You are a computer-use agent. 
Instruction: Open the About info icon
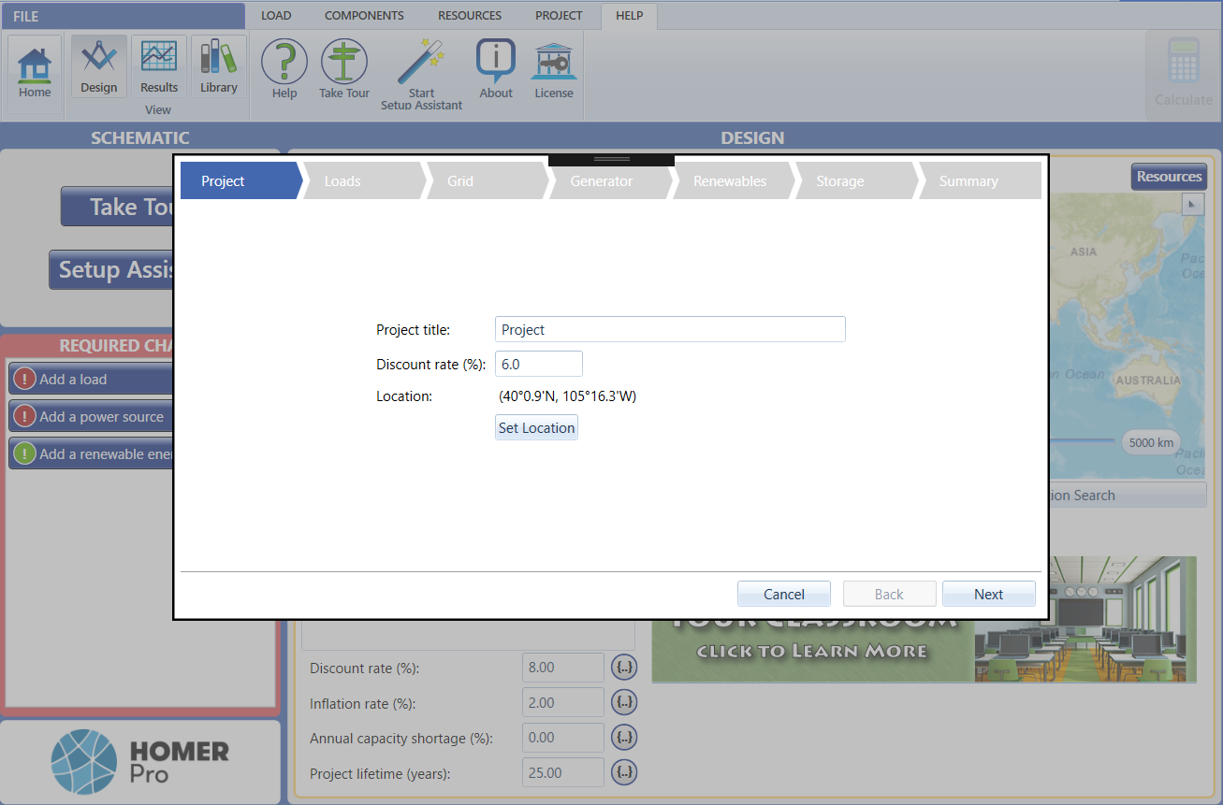pos(496,69)
